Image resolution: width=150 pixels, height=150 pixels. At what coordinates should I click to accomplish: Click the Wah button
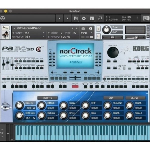(113, 98)
